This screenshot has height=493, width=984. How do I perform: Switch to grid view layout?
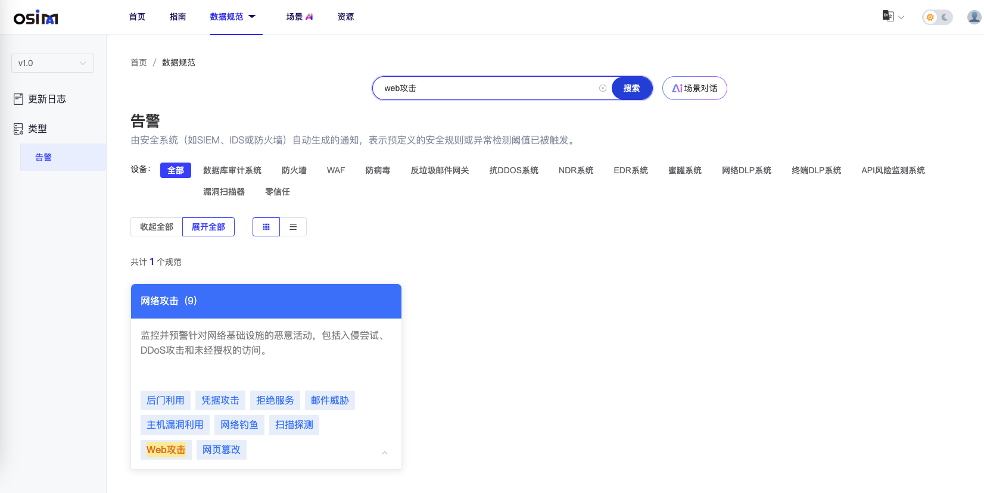pyautogui.click(x=266, y=227)
